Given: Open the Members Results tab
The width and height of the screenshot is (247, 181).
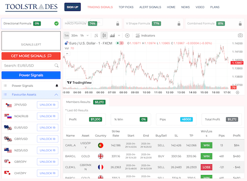Looking at the screenshot, I should (x=85, y=102).
